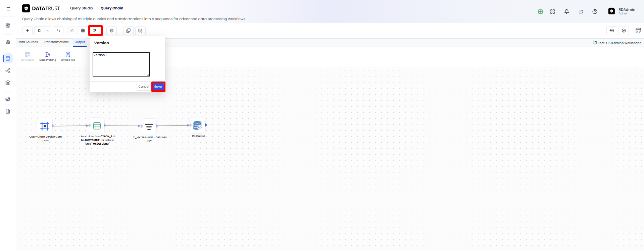
Task: Click the plus add button in toolbar
Action: pyautogui.click(x=28, y=31)
